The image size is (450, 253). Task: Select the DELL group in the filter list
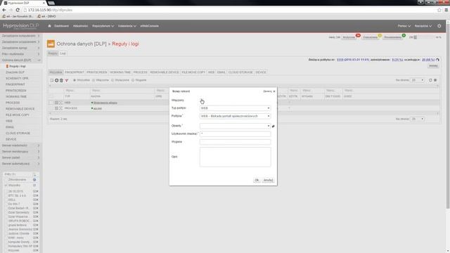pyautogui.click(x=12, y=200)
